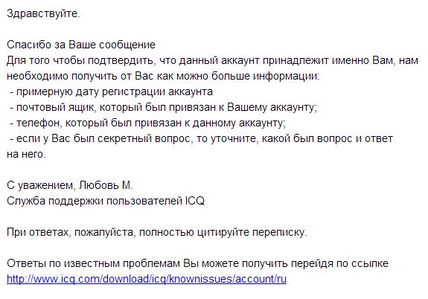Image resolution: width=428 pixels, height=299 pixels.
Task: Click the word "информации:" ending the second paragraph line
Action: [x=287, y=76]
